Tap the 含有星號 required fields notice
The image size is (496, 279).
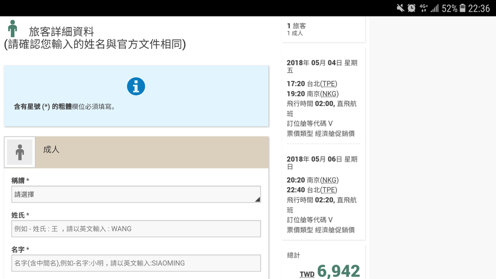64,107
